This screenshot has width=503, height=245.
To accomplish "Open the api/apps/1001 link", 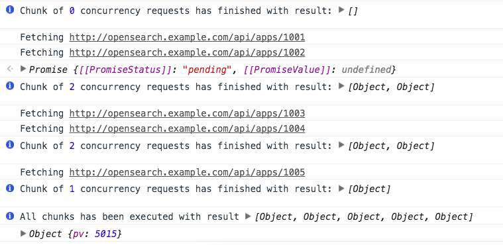I will point(187,38).
